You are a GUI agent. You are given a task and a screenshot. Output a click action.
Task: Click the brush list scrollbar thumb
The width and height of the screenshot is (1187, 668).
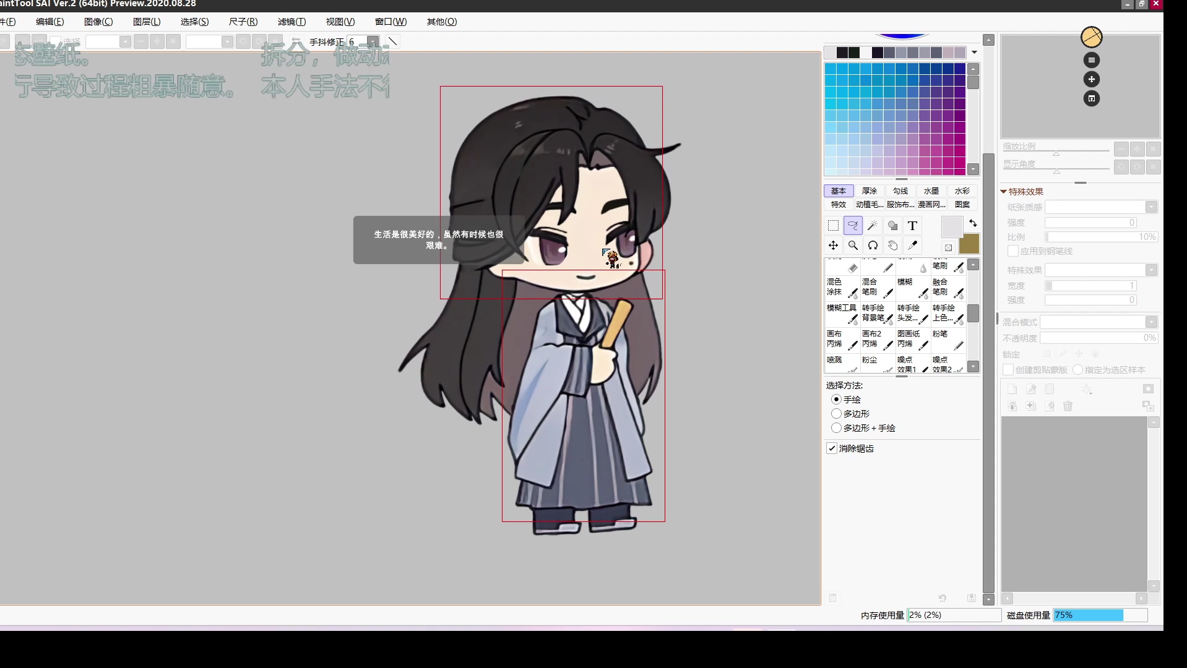[x=973, y=313]
